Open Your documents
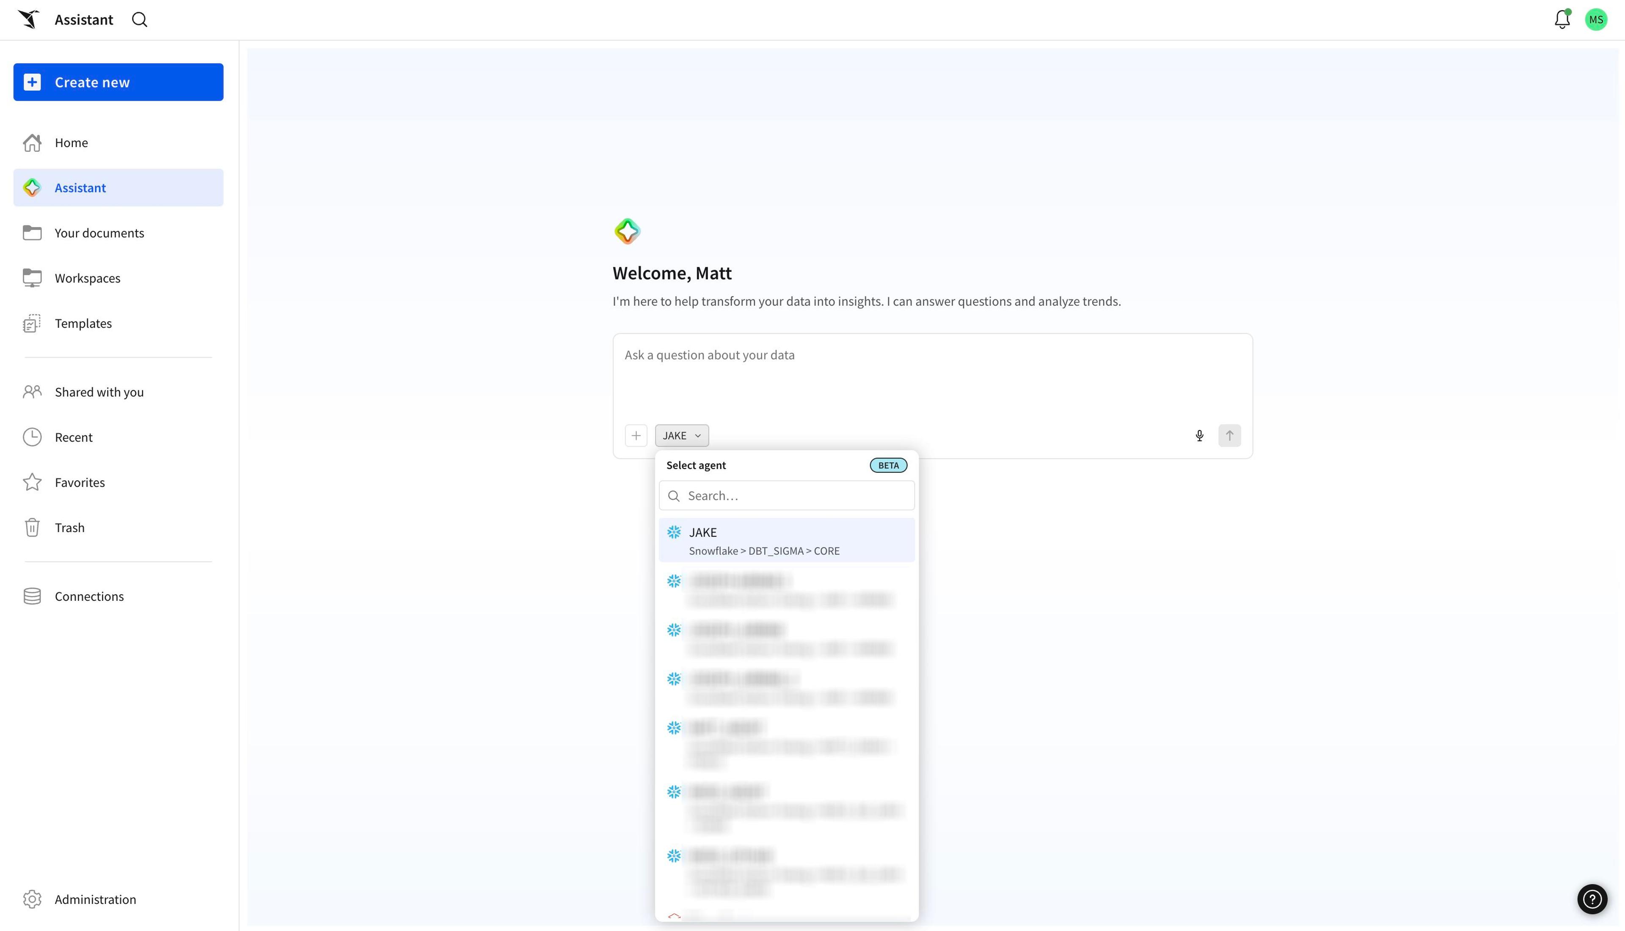Screen dimensions: 1625x931 tap(118, 233)
